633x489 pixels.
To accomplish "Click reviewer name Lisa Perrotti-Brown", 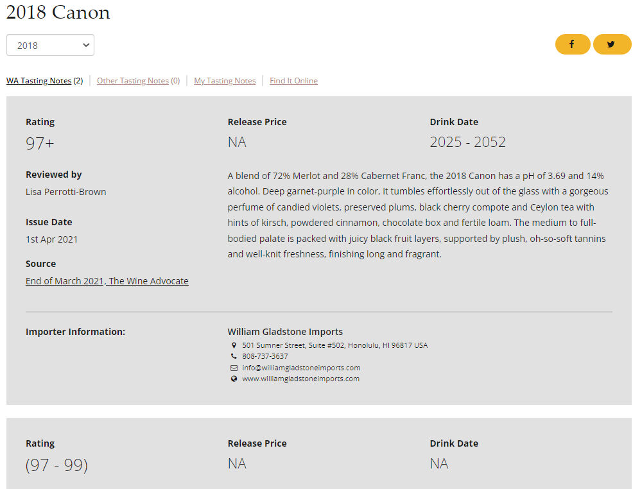I will (65, 192).
